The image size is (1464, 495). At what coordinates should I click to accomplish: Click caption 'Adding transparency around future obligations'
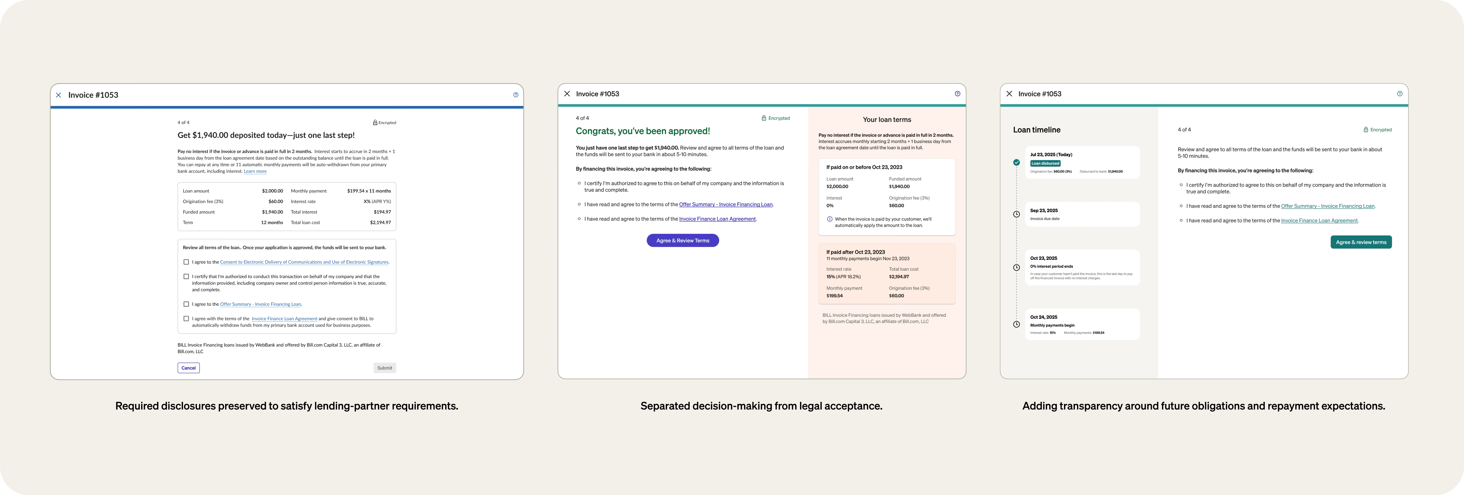[x=1204, y=406]
